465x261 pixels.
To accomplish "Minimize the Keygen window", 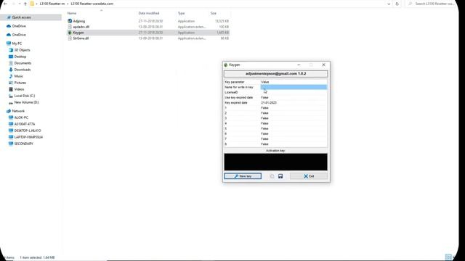I will point(299,65).
